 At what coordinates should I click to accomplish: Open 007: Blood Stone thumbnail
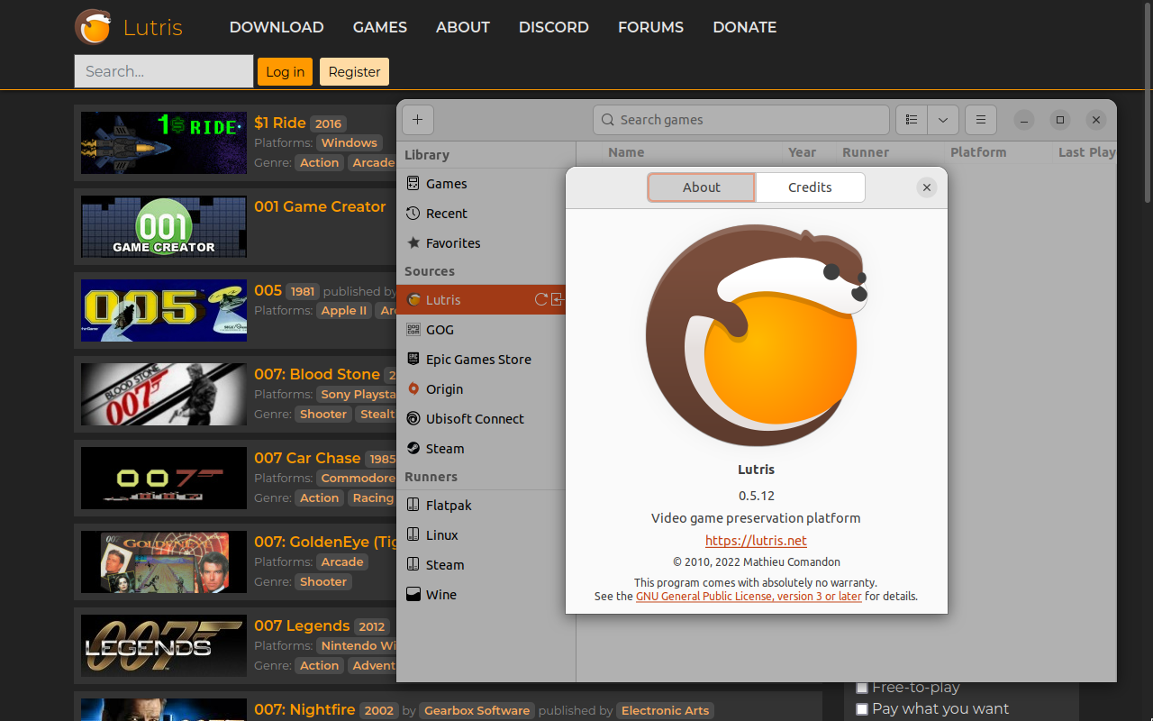point(164,394)
